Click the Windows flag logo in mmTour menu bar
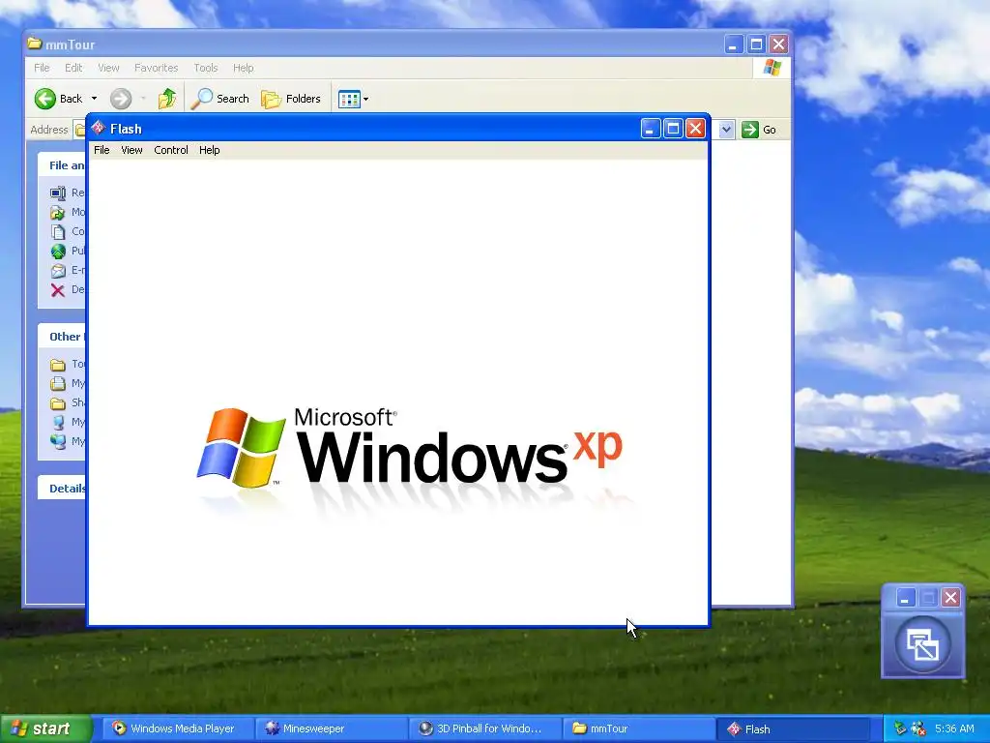990x743 pixels. (x=772, y=68)
